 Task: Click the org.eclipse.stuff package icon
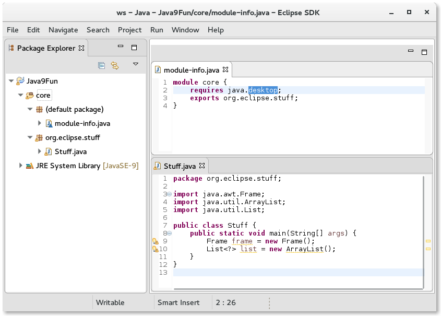click(x=39, y=138)
